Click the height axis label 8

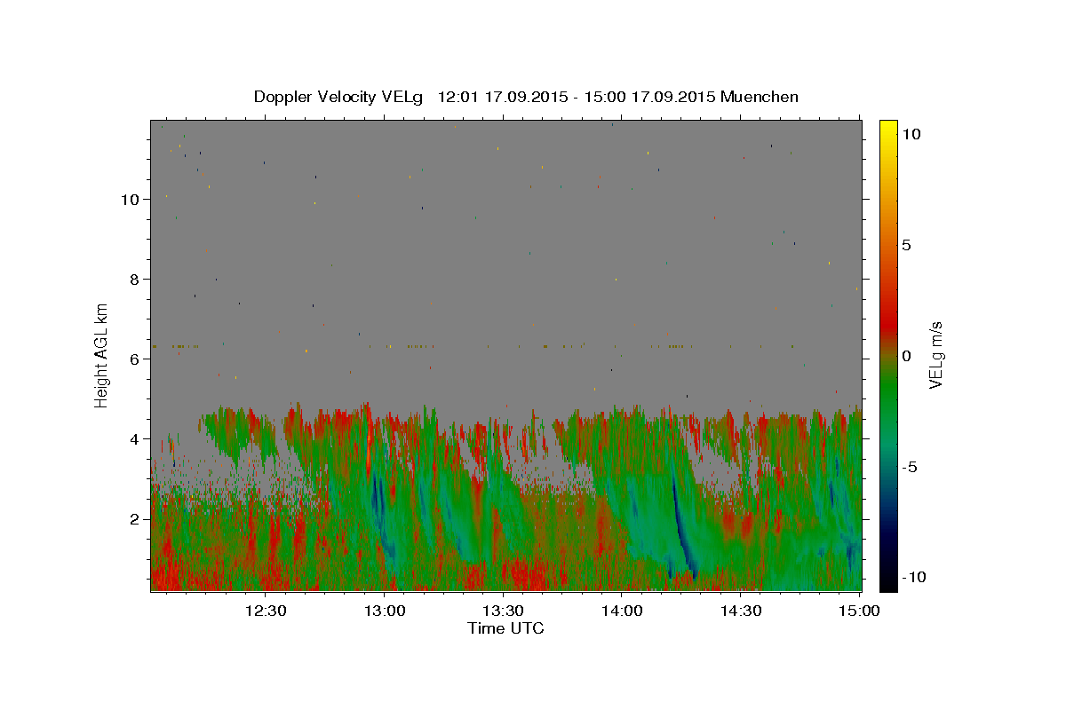135,279
